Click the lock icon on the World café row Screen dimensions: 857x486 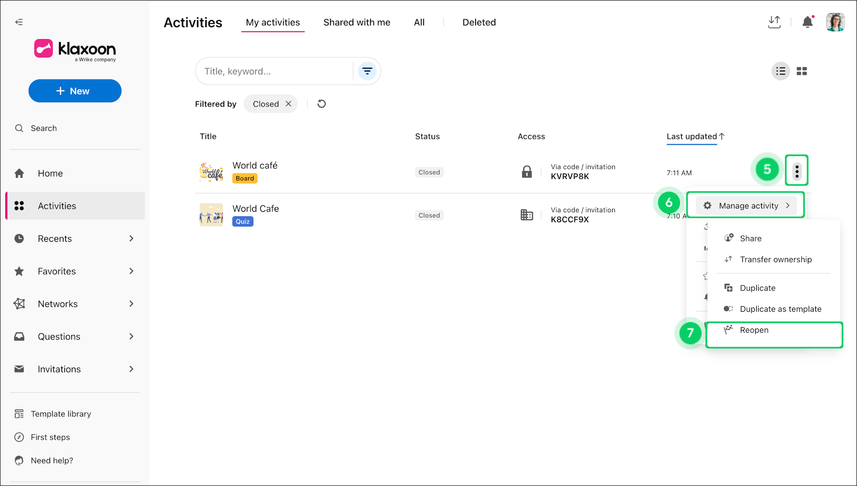point(526,172)
